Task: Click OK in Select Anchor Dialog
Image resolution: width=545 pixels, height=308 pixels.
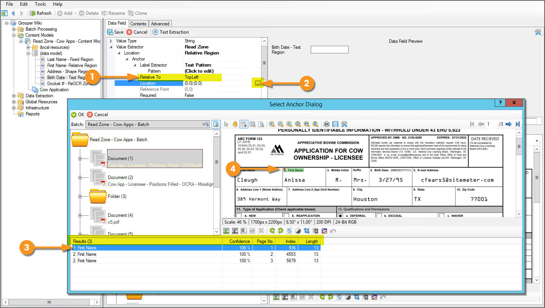Action: point(78,115)
